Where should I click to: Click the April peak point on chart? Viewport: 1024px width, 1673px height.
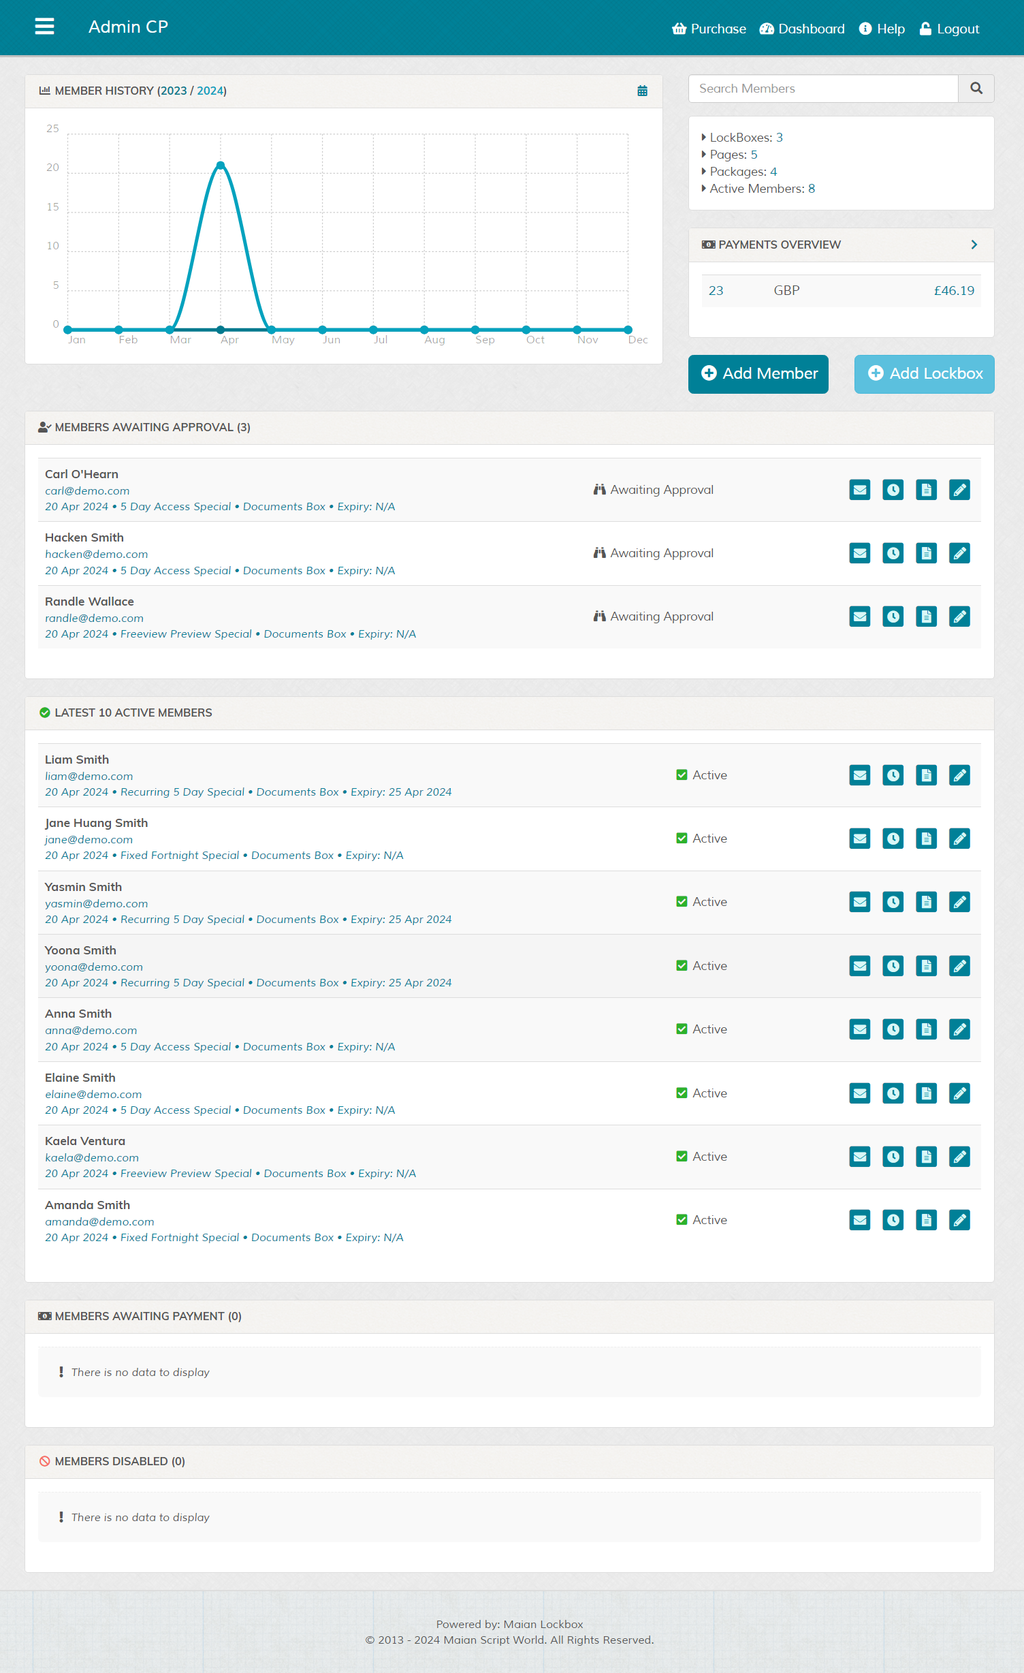(221, 166)
